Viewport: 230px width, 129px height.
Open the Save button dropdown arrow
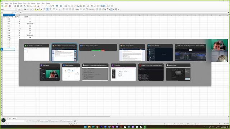[12, 6]
